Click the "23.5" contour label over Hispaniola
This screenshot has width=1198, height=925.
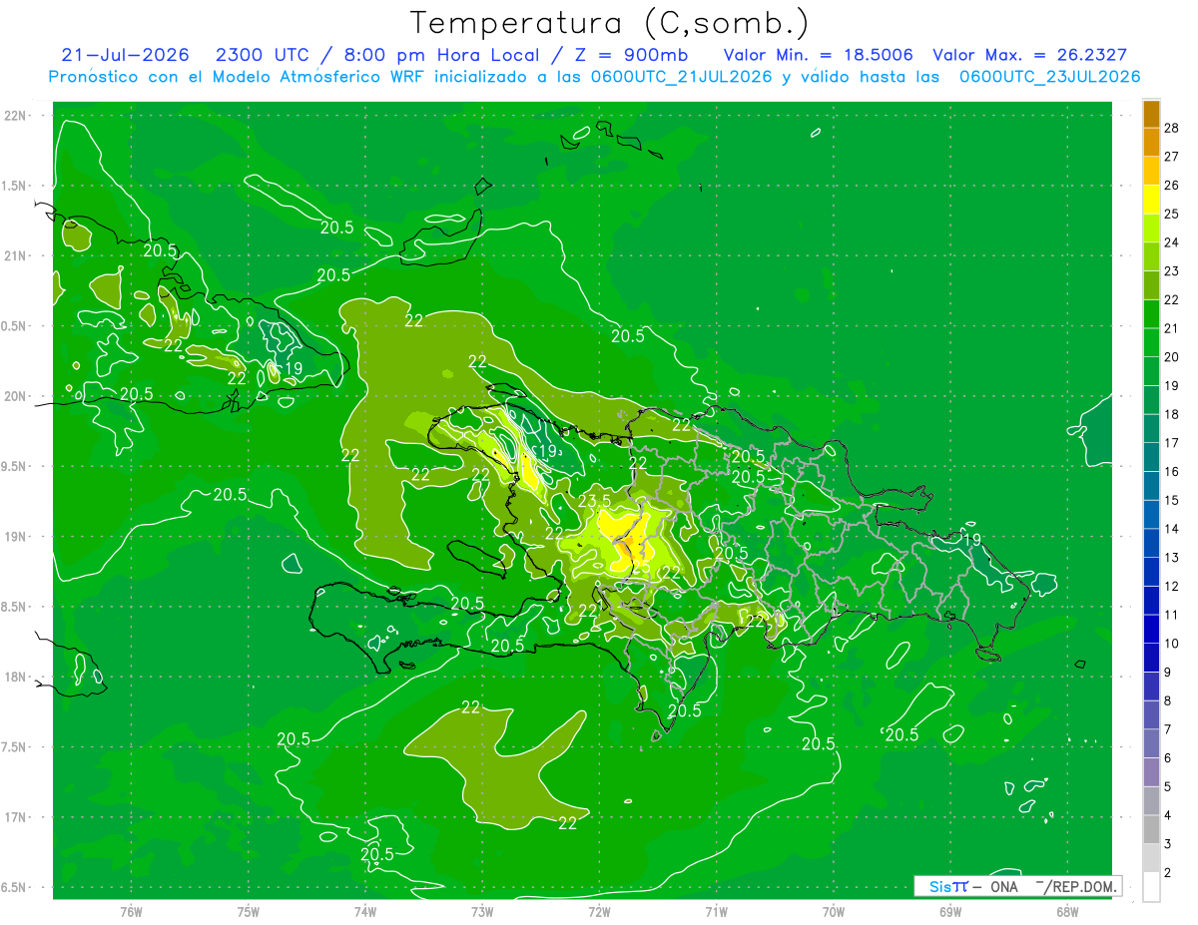594,501
